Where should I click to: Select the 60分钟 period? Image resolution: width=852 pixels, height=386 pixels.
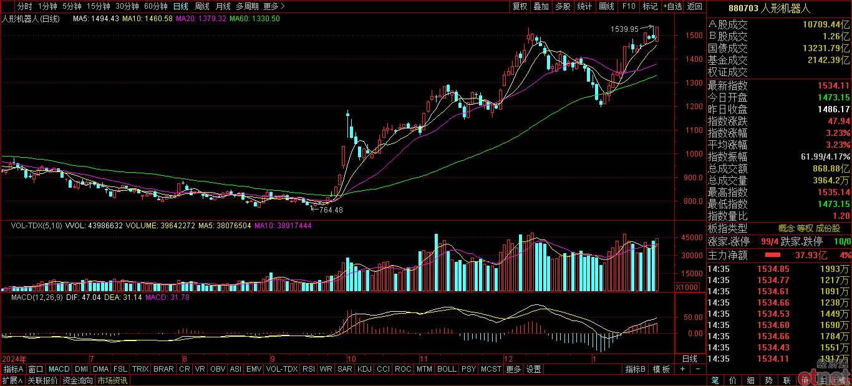[155, 6]
